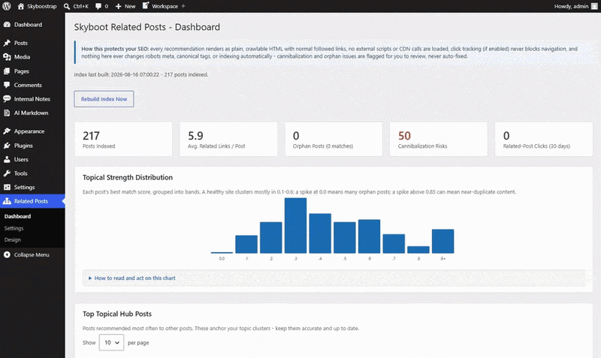Click the Comments bubble icon in sidebar

tap(7, 85)
